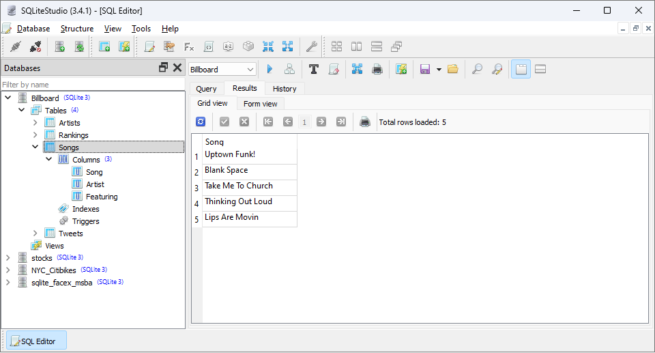The width and height of the screenshot is (655, 353).
Task: Click the Filter by name field
Action: pyautogui.click(x=93, y=85)
